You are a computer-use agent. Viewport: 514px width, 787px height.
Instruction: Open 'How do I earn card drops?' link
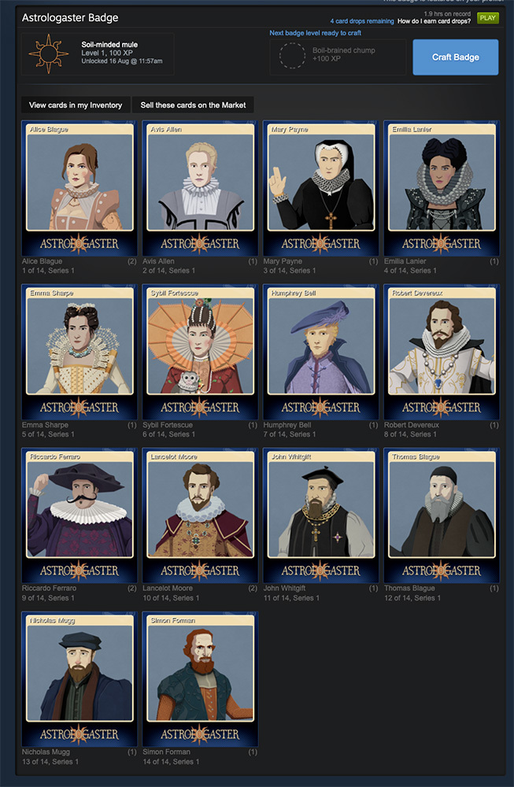[x=434, y=21]
